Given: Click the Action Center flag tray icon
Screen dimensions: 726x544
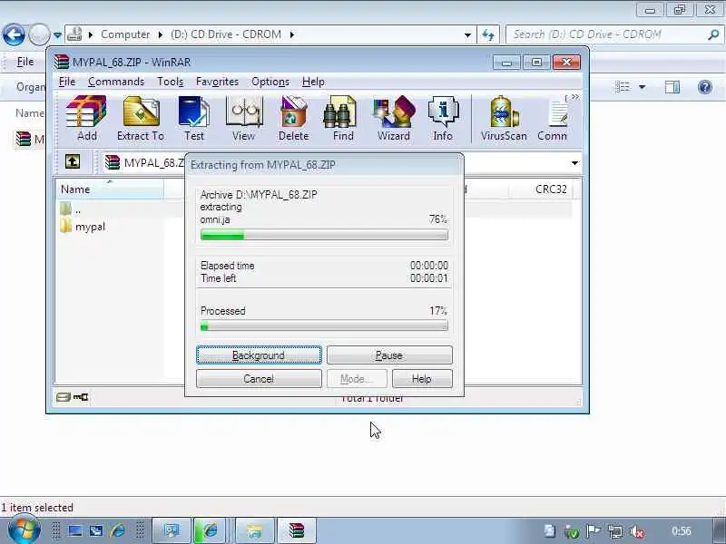Looking at the screenshot, I should coord(594,531).
